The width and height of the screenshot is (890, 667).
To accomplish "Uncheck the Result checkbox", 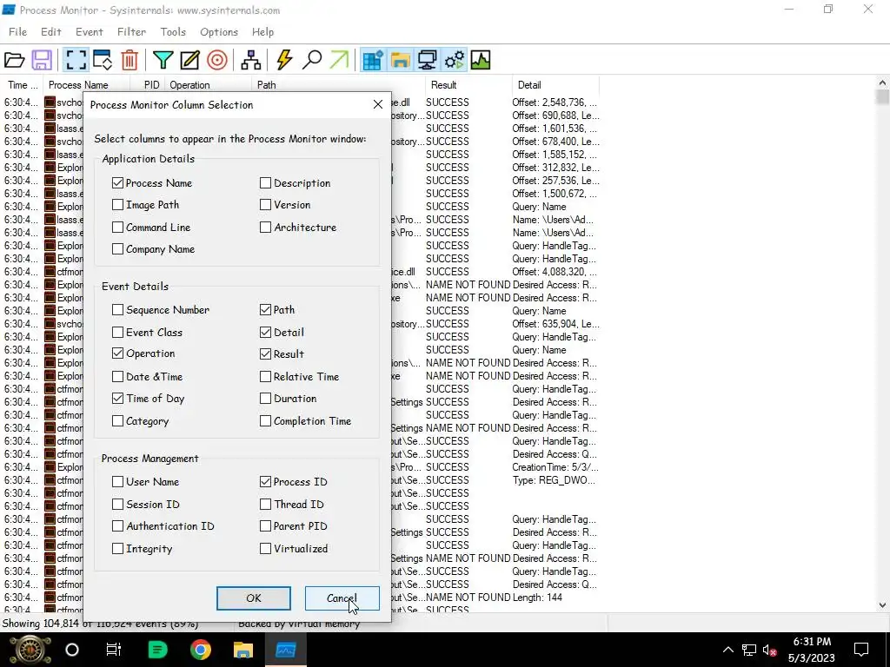I will [265, 353].
